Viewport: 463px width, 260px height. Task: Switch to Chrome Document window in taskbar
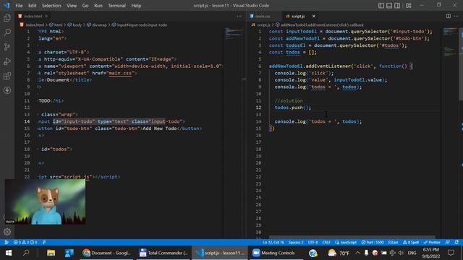(106, 253)
